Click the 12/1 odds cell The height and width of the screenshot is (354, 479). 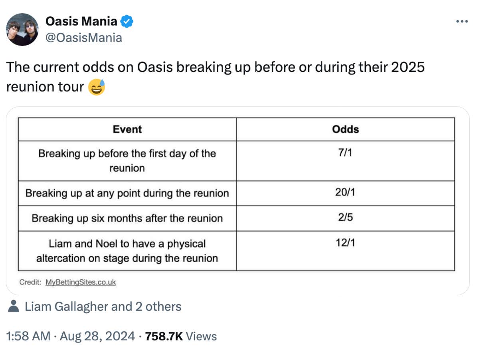click(x=345, y=243)
